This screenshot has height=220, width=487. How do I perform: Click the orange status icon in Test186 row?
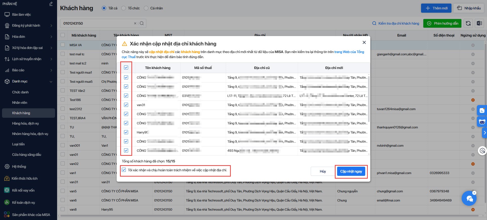click(473, 100)
